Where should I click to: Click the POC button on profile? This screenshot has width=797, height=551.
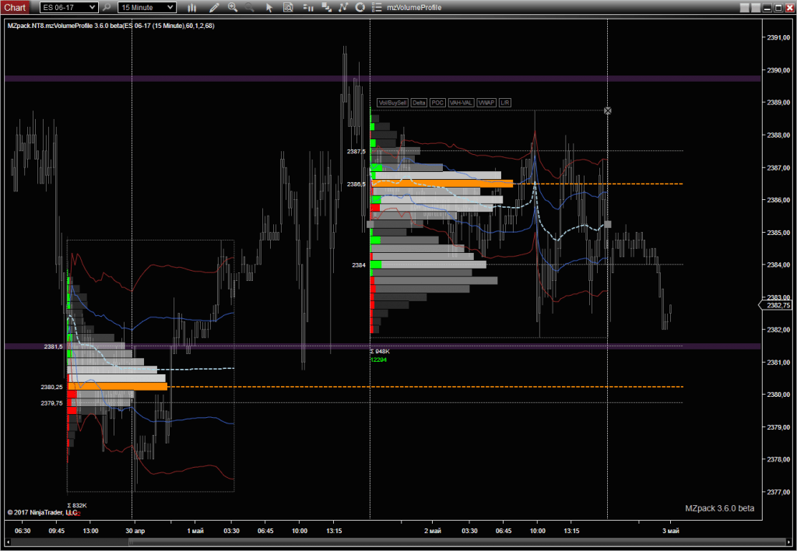point(437,103)
